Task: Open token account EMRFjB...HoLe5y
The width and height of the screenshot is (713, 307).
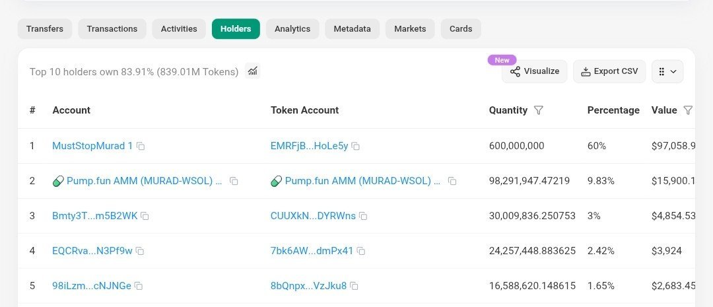Action: (309, 146)
